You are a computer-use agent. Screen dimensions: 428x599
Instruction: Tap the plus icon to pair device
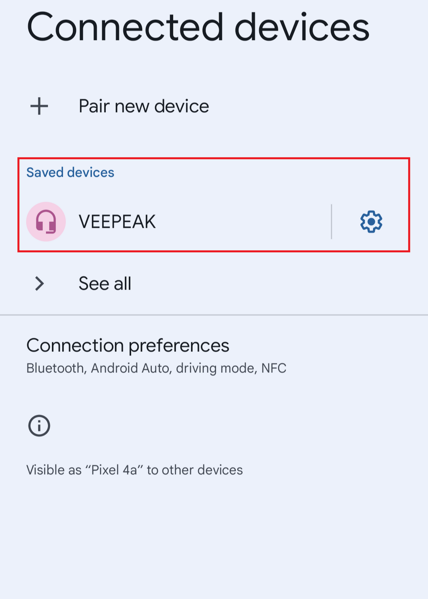[x=39, y=106]
